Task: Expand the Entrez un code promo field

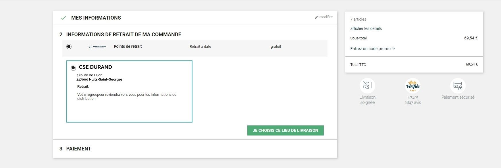Action: 373,49
